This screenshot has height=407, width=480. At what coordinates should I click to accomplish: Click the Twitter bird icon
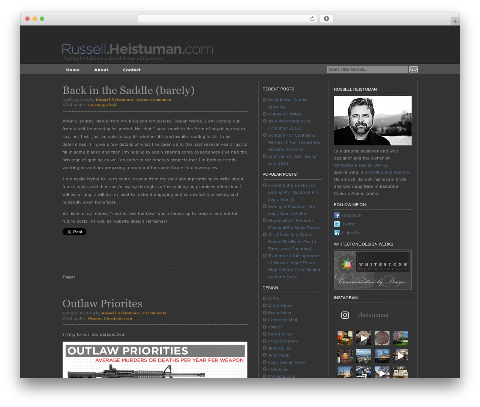point(337,224)
